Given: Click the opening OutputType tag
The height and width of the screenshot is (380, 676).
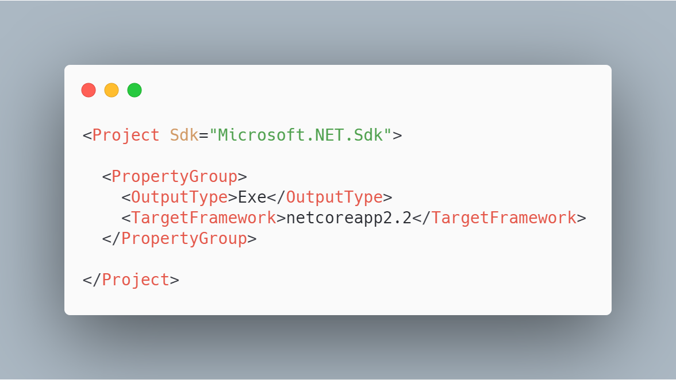Looking at the screenshot, I should coord(179,197).
